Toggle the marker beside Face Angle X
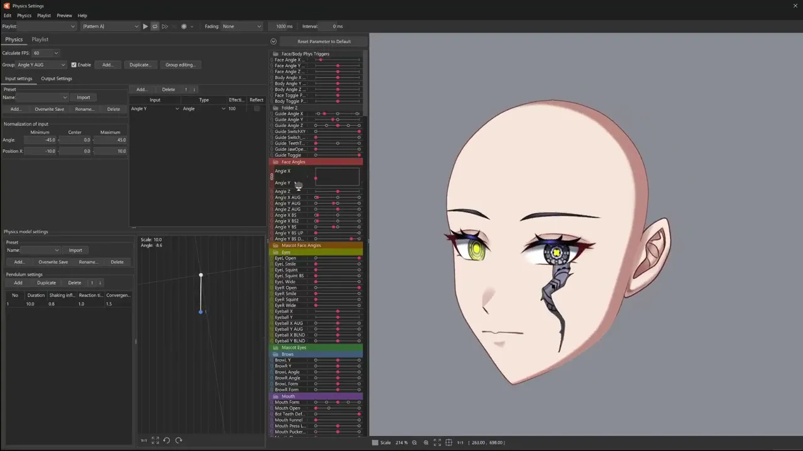The height and width of the screenshot is (451, 803). (272, 60)
